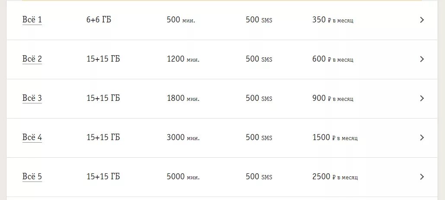
Task: Expand the Всё 1 row chevron arrow
Action: click(422, 20)
